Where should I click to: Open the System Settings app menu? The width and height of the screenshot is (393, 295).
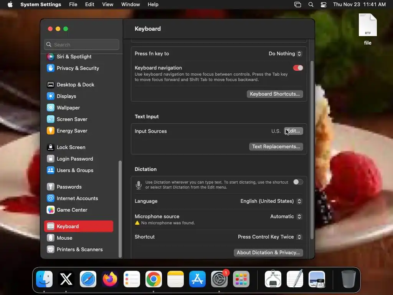coord(41,5)
